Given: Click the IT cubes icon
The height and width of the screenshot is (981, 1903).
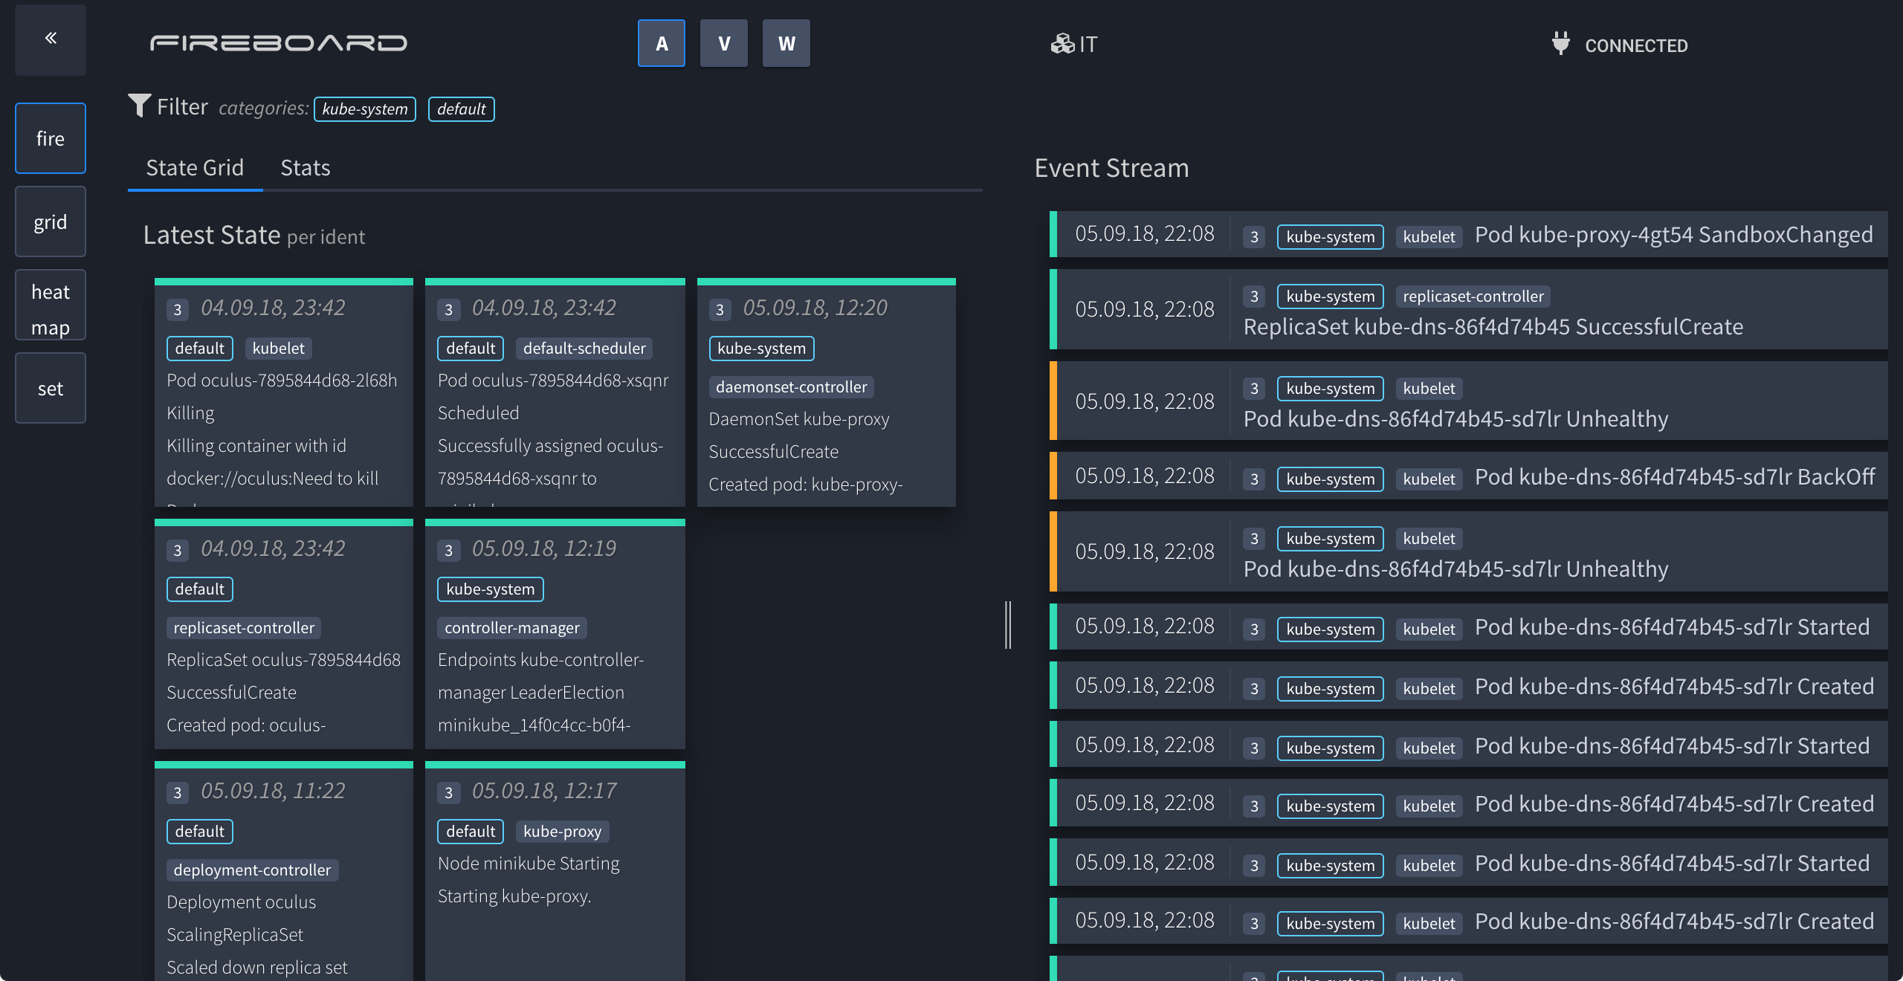Looking at the screenshot, I should [1062, 45].
